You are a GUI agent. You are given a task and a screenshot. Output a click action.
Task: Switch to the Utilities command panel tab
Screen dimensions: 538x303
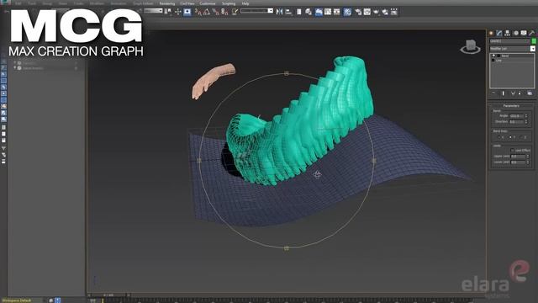pyautogui.click(x=531, y=33)
